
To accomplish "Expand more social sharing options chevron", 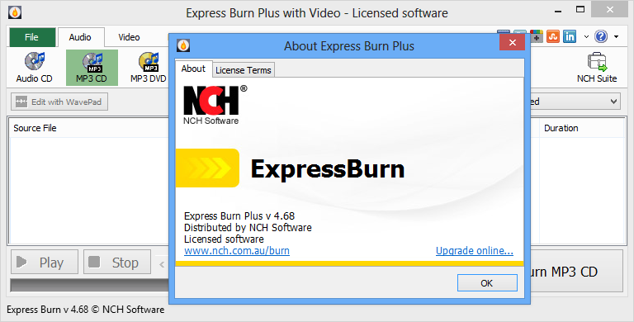I will pos(586,37).
